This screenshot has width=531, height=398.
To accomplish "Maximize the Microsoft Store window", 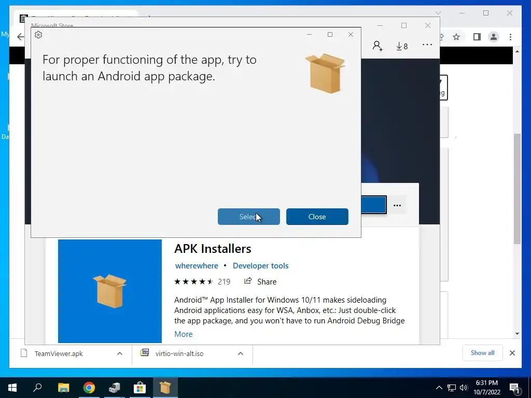I will [x=404, y=25].
